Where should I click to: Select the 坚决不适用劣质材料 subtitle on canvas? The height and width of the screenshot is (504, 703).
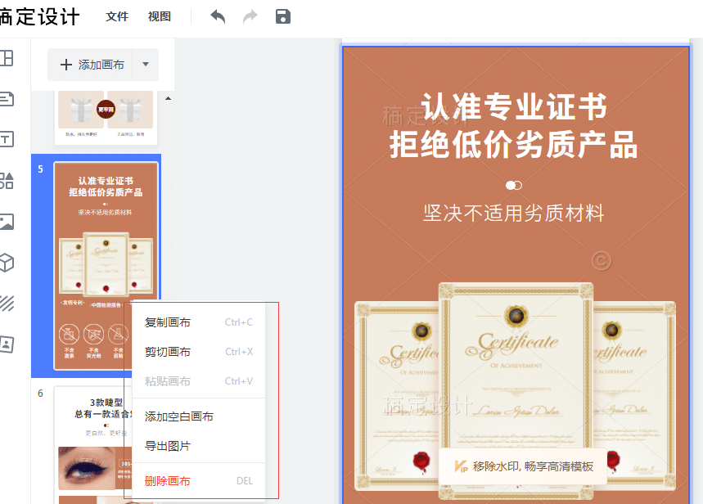(514, 213)
